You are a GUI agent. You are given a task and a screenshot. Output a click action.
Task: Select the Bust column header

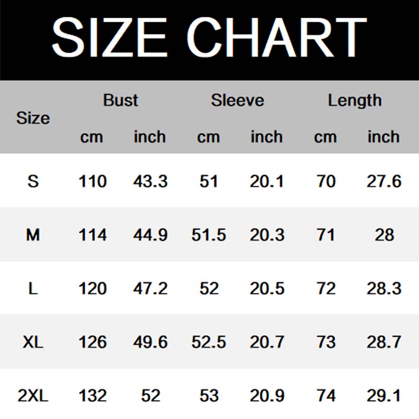click(120, 100)
